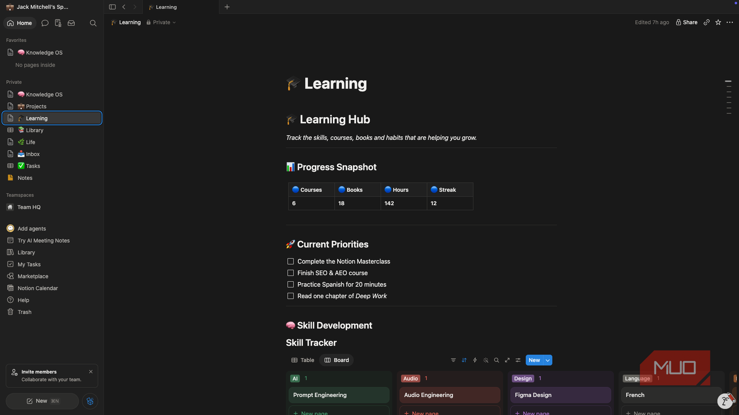Image resolution: width=739 pixels, height=415 pixels.
Task: Open the Skill Tracker sort icon
Action: pos(464,360)
